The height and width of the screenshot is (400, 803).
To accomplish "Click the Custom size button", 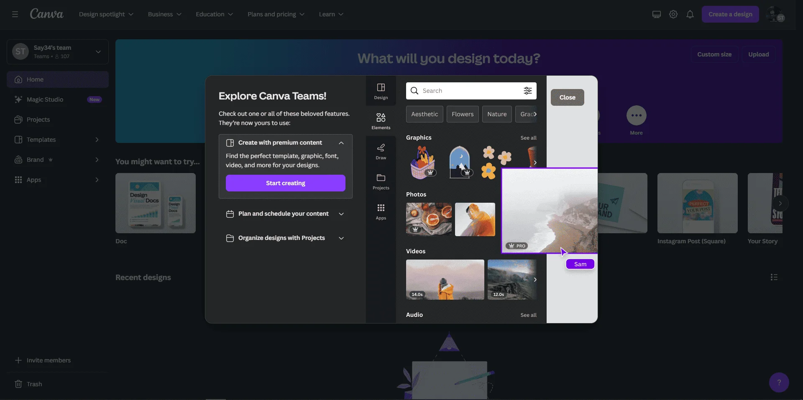I will 714,54.
